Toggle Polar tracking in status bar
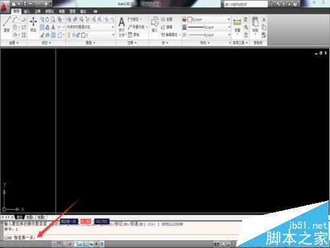Image resolution: width=330 pixels, height=248 pixels. 70,244
